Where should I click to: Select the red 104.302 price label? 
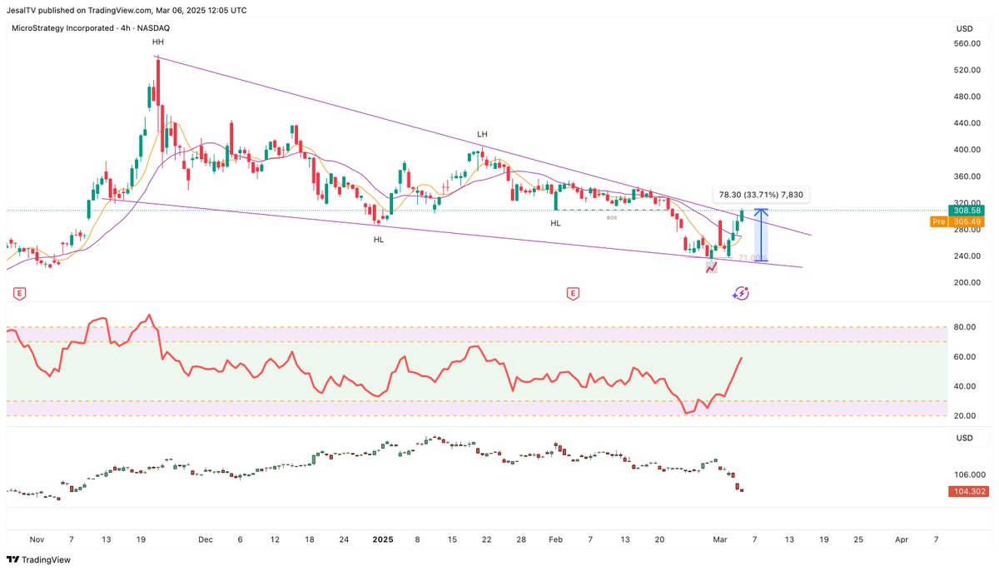click(967, 491)
